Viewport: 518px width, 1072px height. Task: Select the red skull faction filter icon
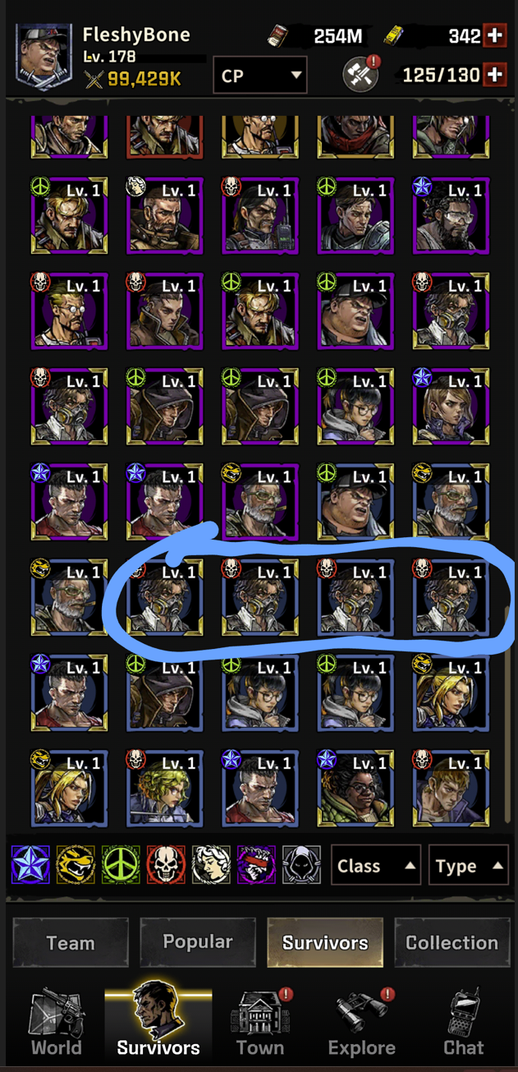[x=166, y=866]
